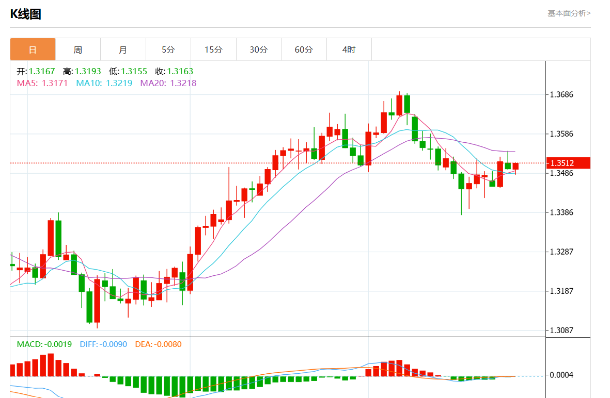Switch to the 月 monthly tab
This screenshot has width=610, height=398.
(x=123, y=49)
